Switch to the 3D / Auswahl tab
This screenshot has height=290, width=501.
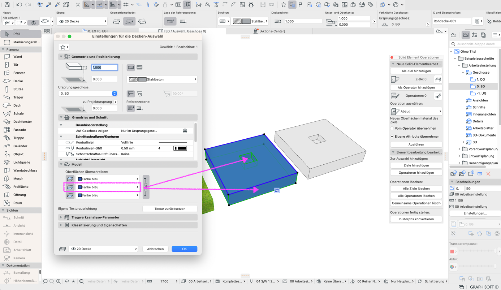182,31
